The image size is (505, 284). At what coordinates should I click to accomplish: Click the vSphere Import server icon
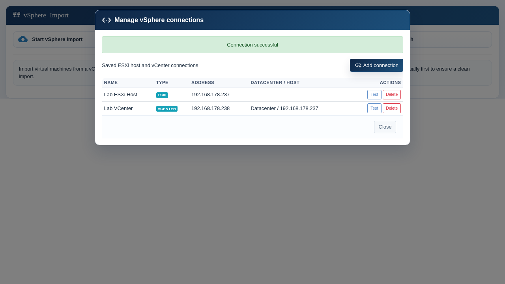coord(17,15)
